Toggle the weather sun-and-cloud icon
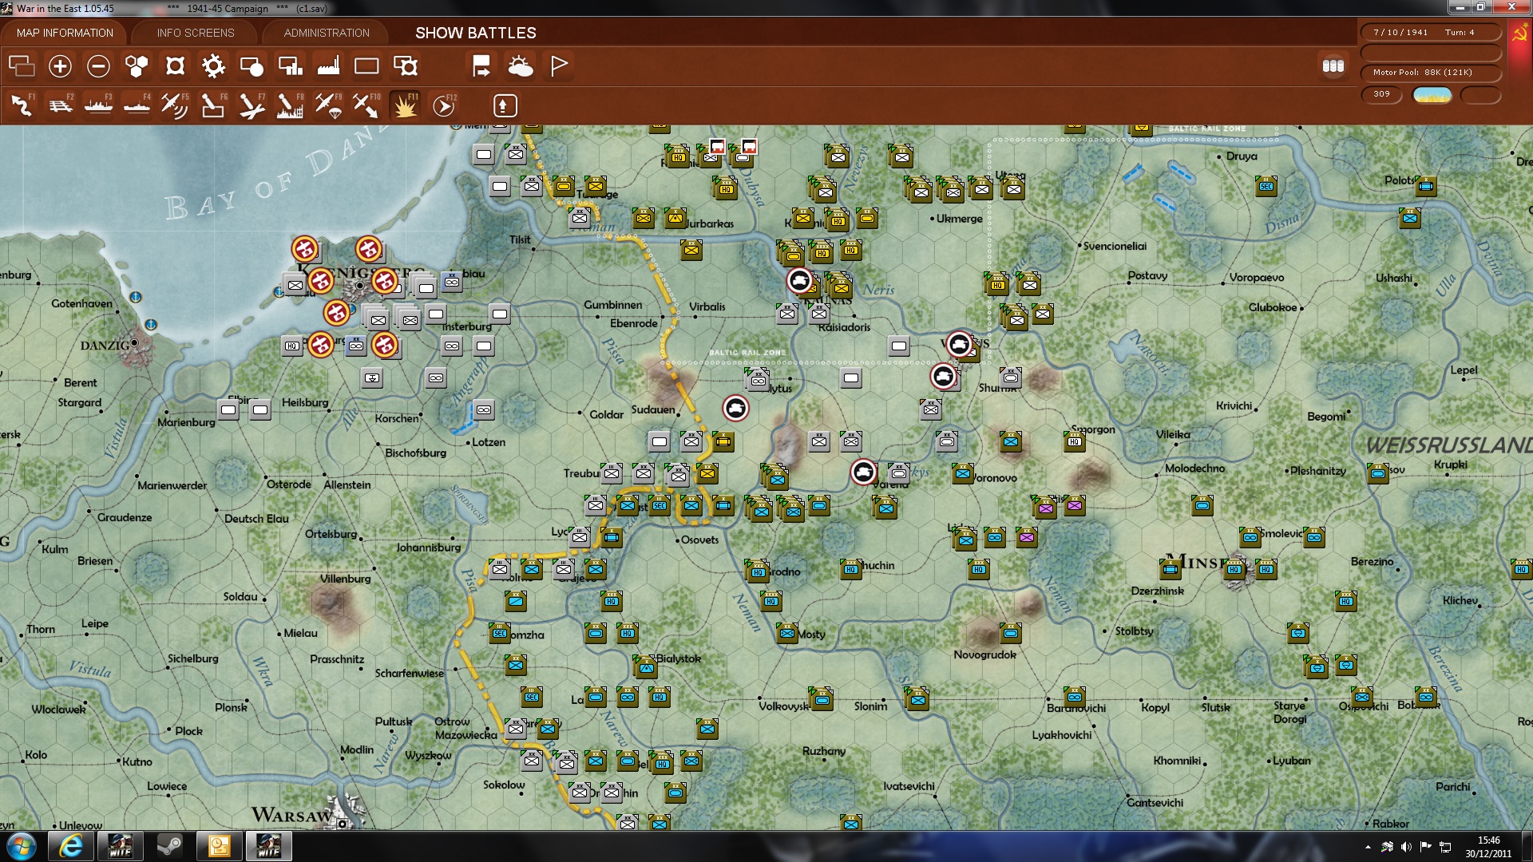This screenshot has width=1533, height=862. coord(520,66)
